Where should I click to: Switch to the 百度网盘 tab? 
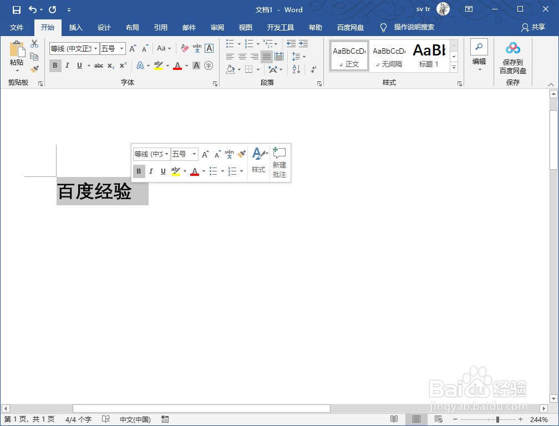[x=350, y=27]
